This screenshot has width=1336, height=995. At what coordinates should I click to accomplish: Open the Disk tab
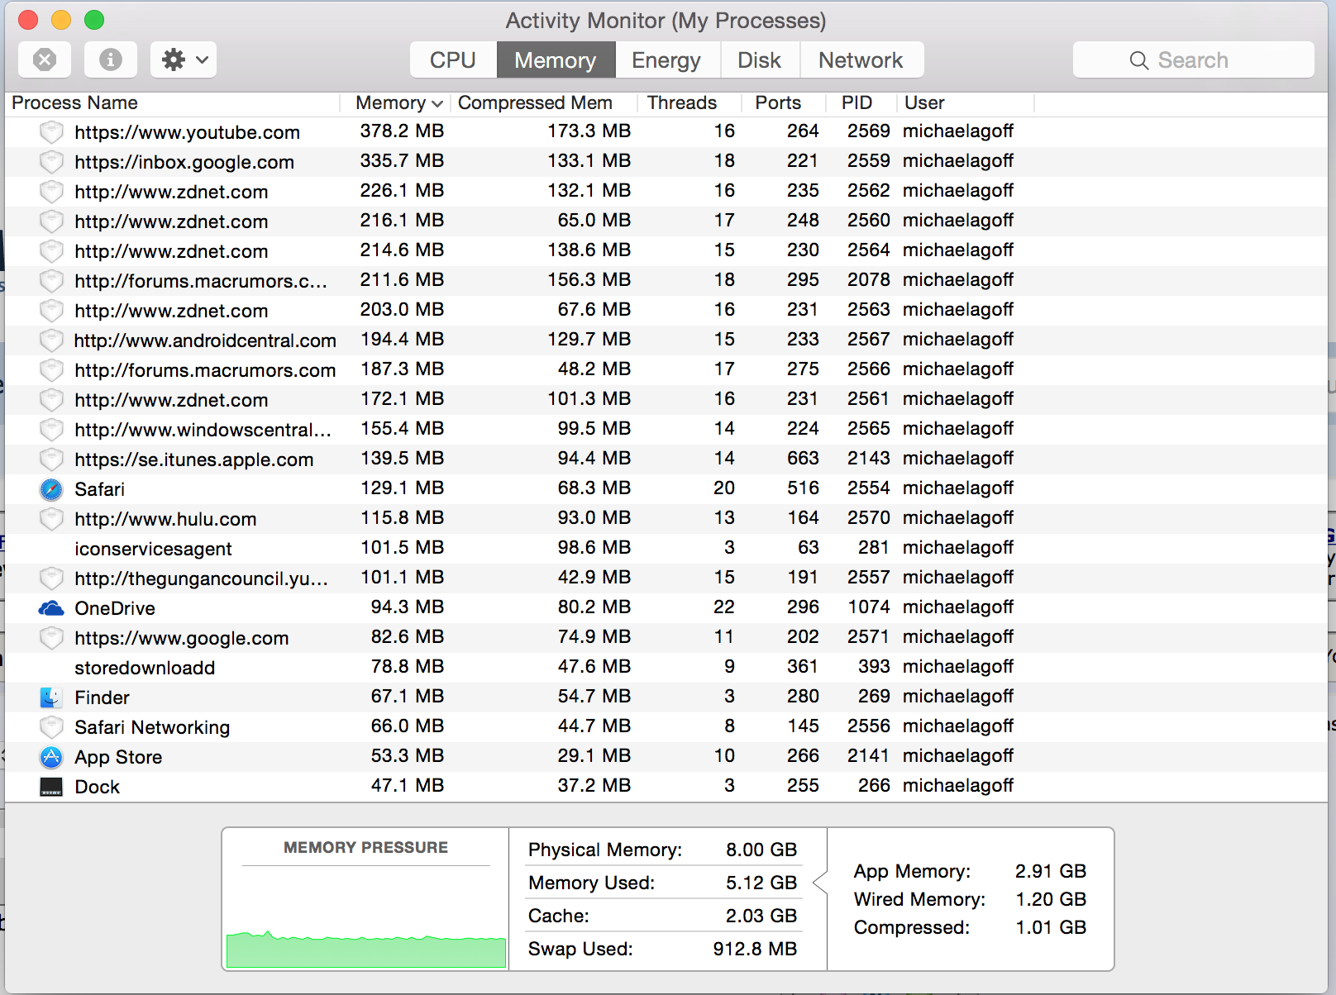click(x=760, y=60)
